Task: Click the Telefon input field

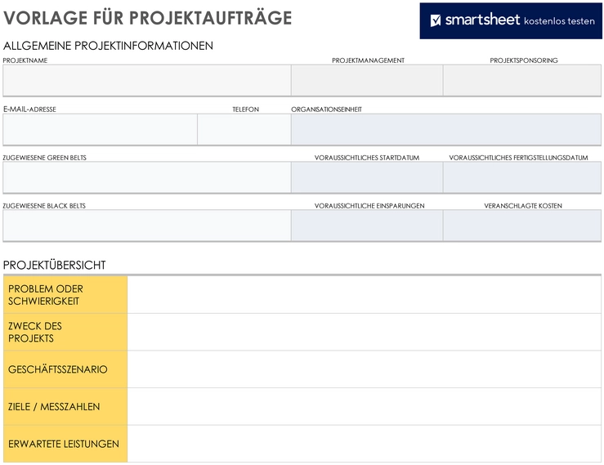Action: [x=244, y=129]
